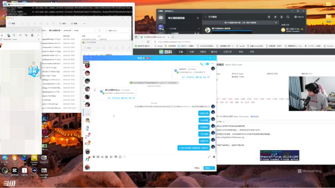Click search icon in chat window title bar
335x188 pixels.
pos(87,58)
